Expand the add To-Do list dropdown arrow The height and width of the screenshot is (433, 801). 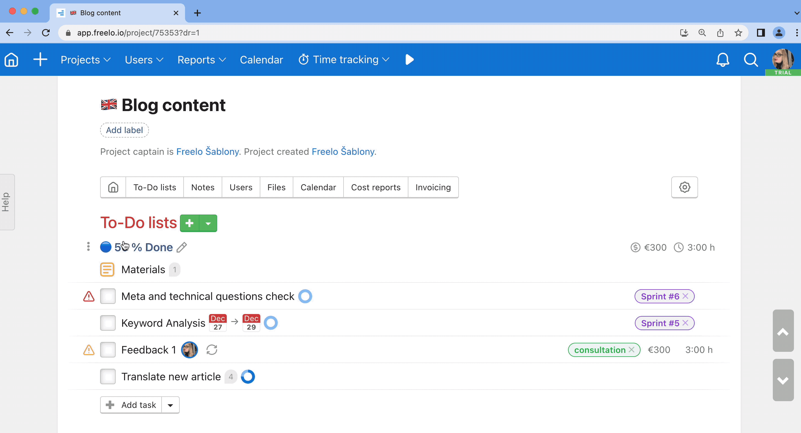(x=208, y=222)
